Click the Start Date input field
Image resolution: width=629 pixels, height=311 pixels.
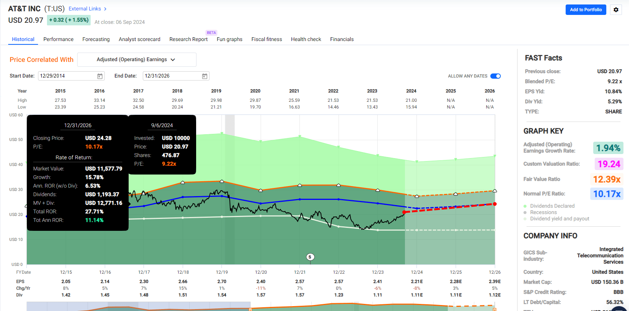coord(67,76)
